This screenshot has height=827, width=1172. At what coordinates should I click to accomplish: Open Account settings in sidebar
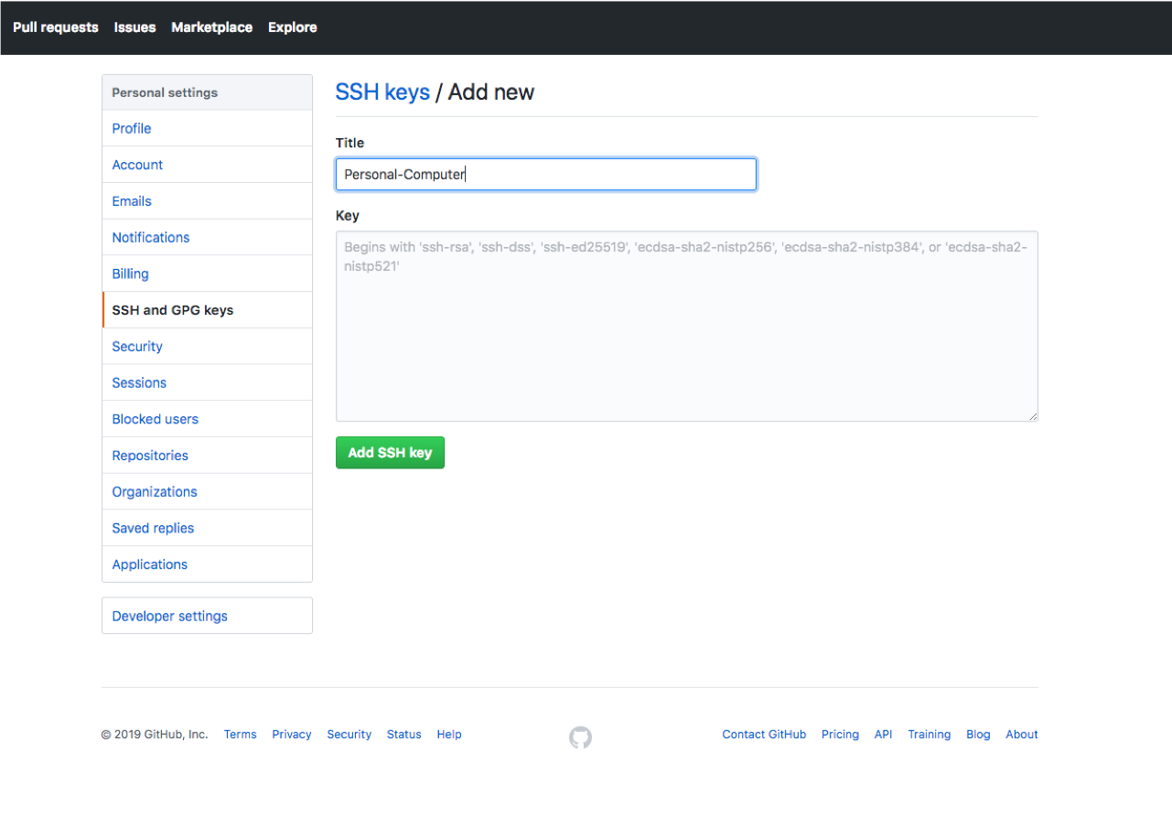coord(207,165)
